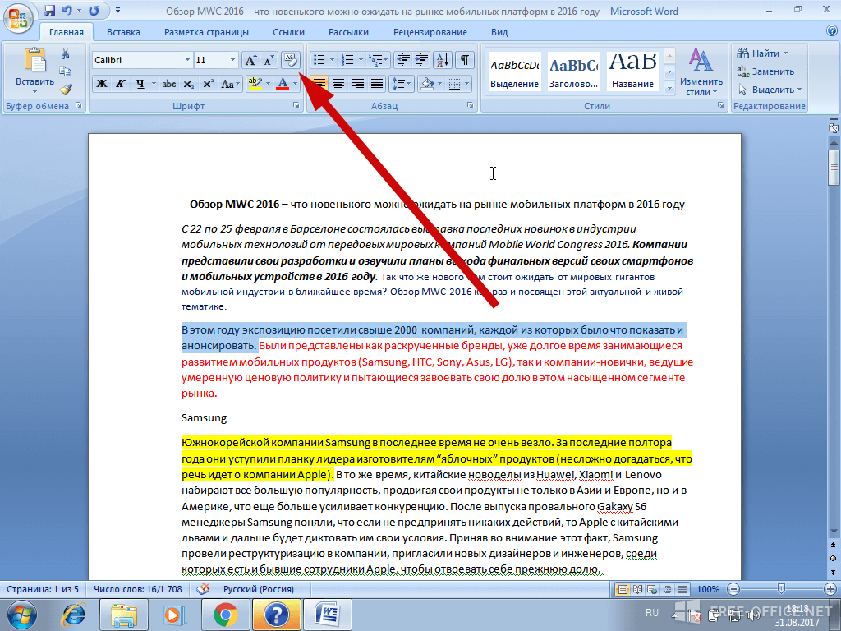841x631 pixels.
Task: Switch to Разметка страницы tab
Action: (206, 32)
